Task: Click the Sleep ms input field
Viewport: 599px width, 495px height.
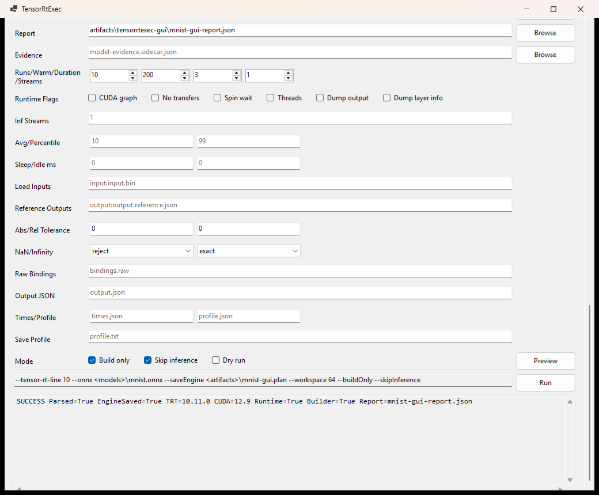Action: 141,163
